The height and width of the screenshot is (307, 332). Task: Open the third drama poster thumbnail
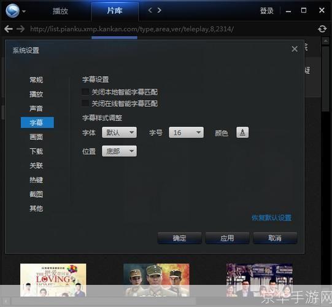(x=260, y=279)
